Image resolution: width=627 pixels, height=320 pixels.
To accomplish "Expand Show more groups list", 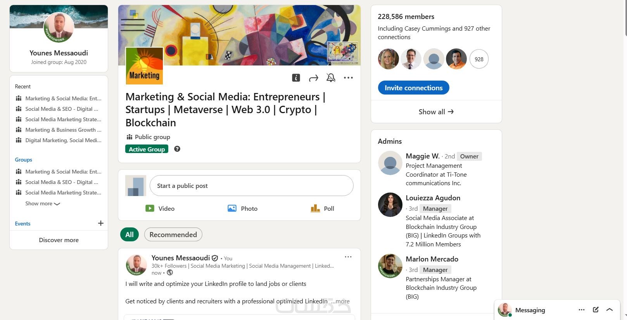I will (x=43, y=203).
